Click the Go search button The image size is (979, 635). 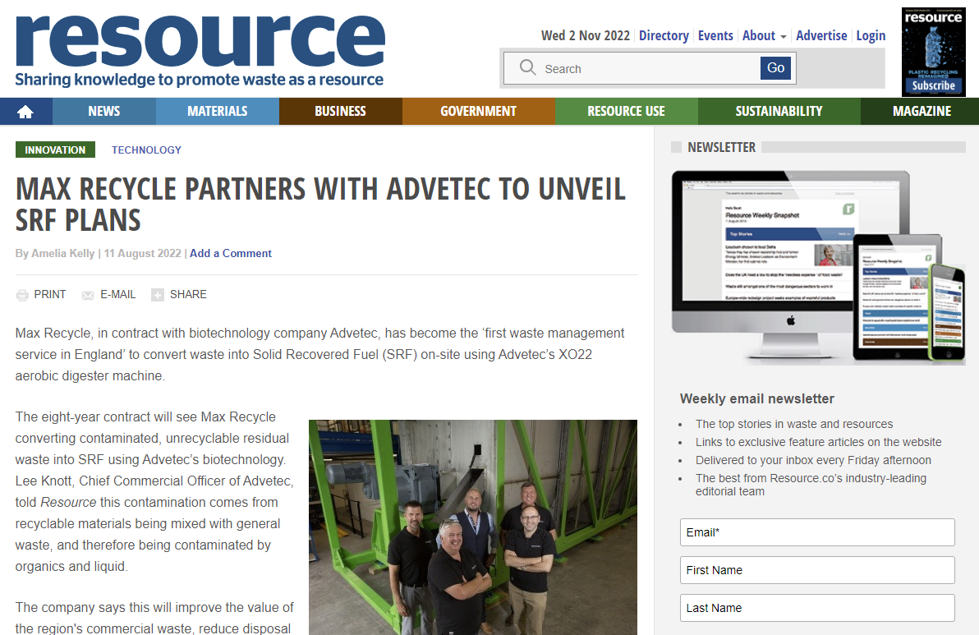[775, 68]
